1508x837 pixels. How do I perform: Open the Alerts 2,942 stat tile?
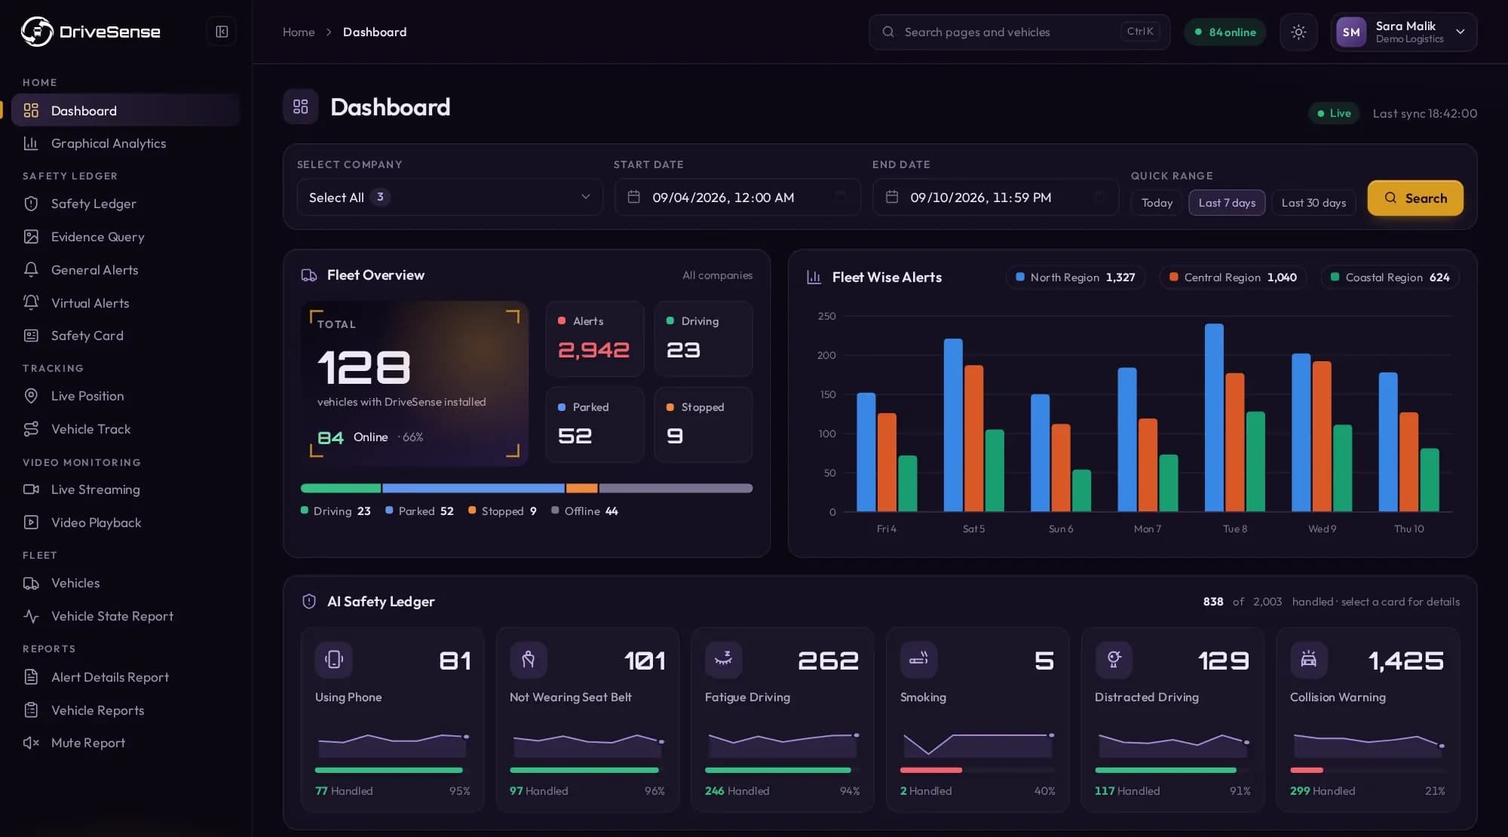click(x=595, y=339)
